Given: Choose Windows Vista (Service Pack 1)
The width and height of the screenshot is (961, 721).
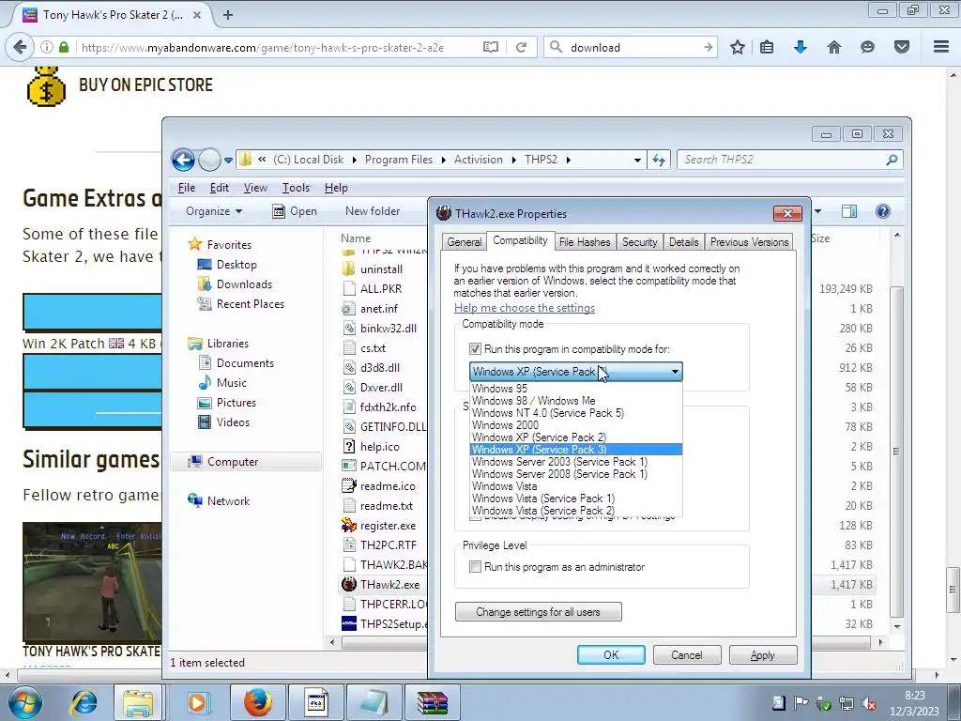Looking at the screenshot, I should coord(575,499).
